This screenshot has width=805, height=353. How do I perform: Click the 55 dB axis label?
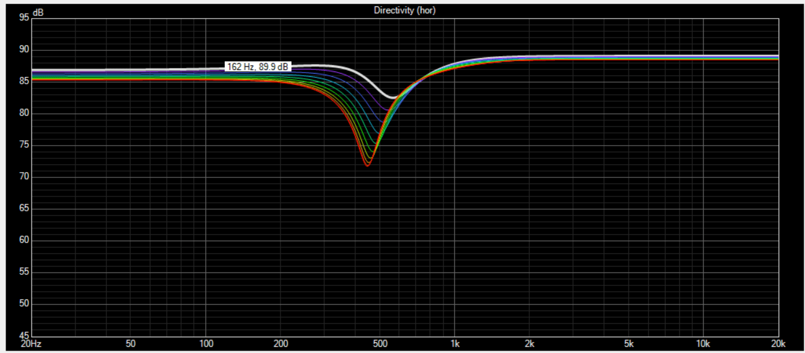[24, 272]
